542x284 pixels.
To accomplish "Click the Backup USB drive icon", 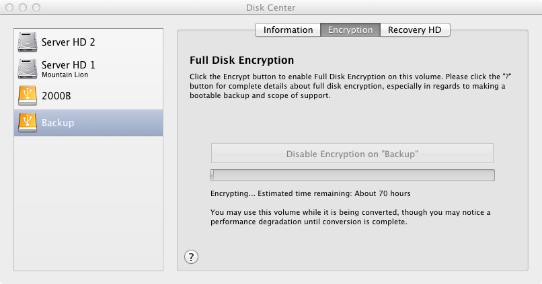I will (27, 123).
